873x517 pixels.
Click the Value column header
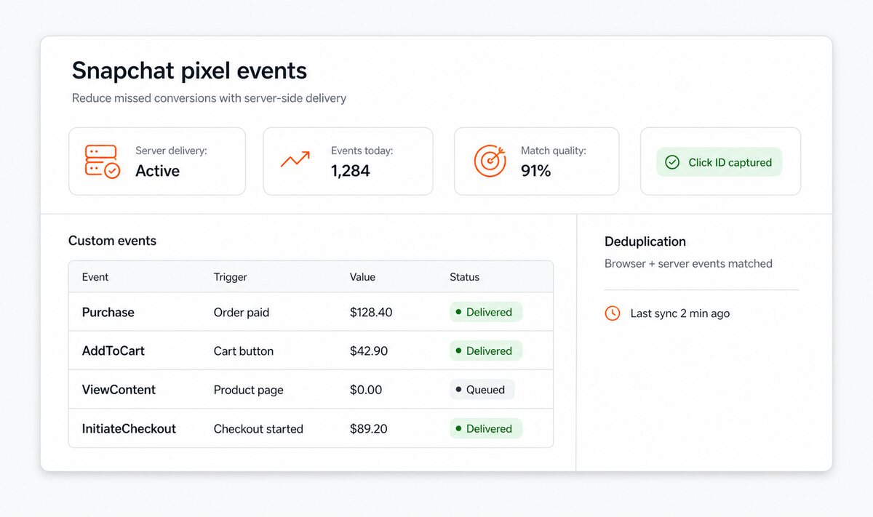click(362, 277)
